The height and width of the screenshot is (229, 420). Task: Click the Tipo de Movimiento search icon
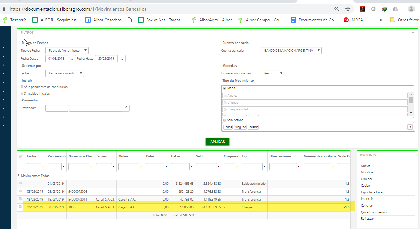[410, 127]
